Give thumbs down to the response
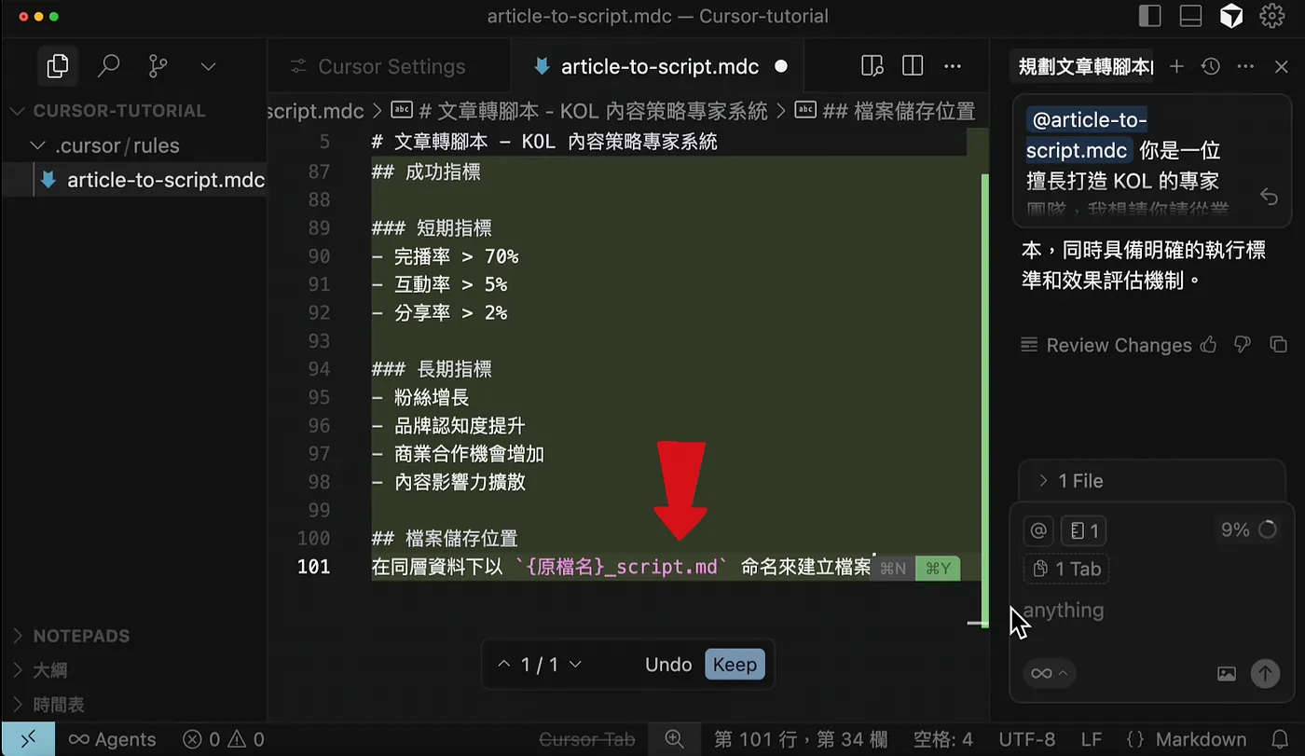 [1242, 345]
